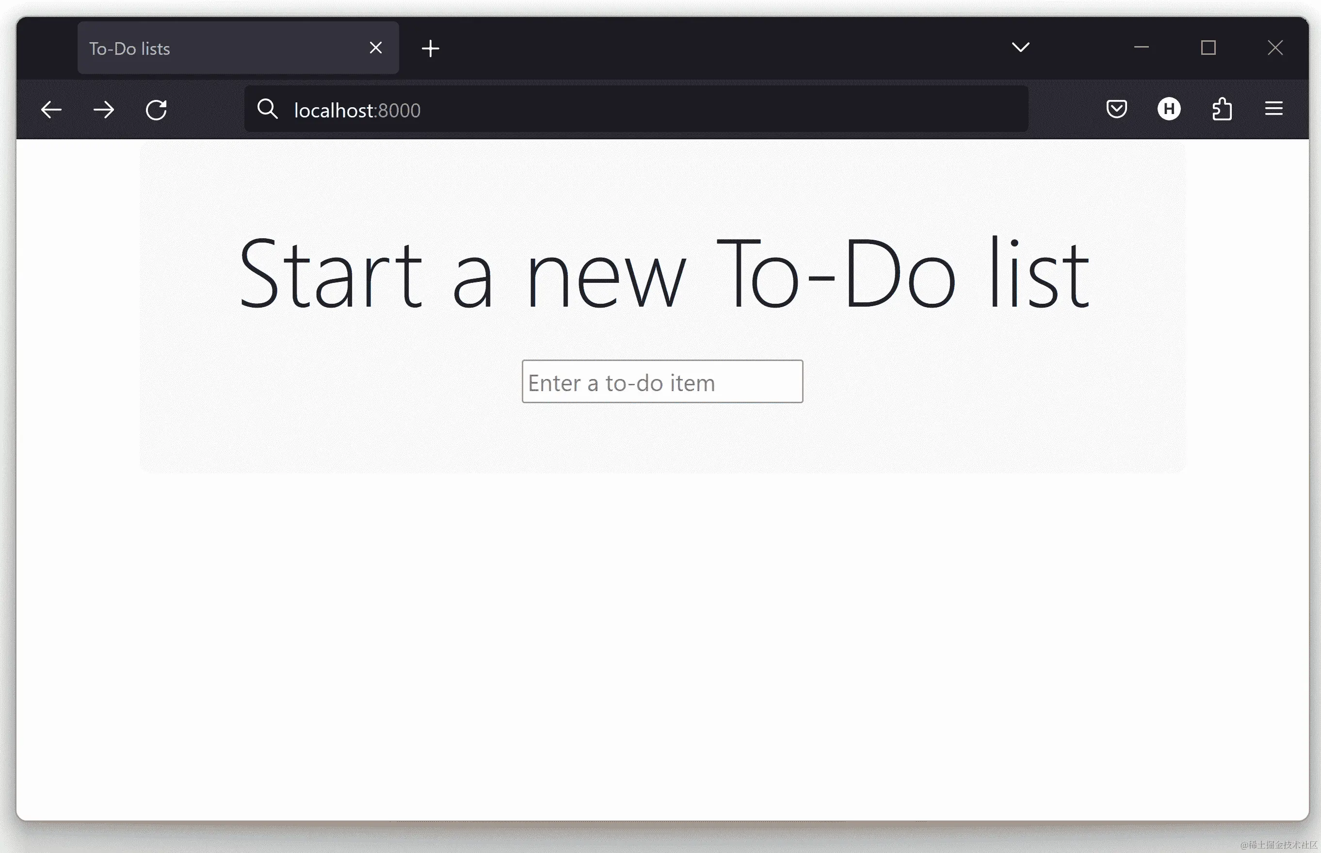Open the hamburger application menu
The width and height of the screenshot is (1321, 853).
coord(1273,109)
